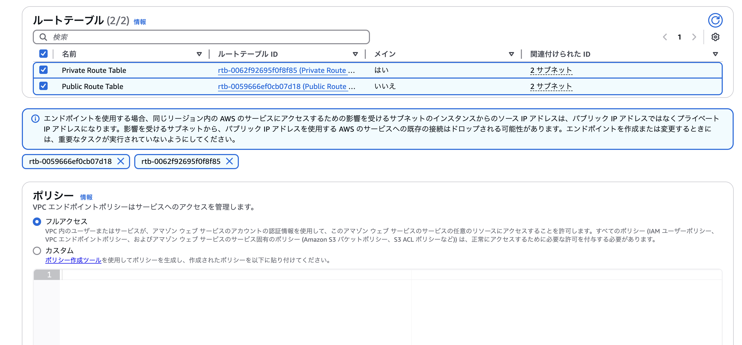
Task: Sort by the メイン column arrow
Action: (x=511, y=54)
